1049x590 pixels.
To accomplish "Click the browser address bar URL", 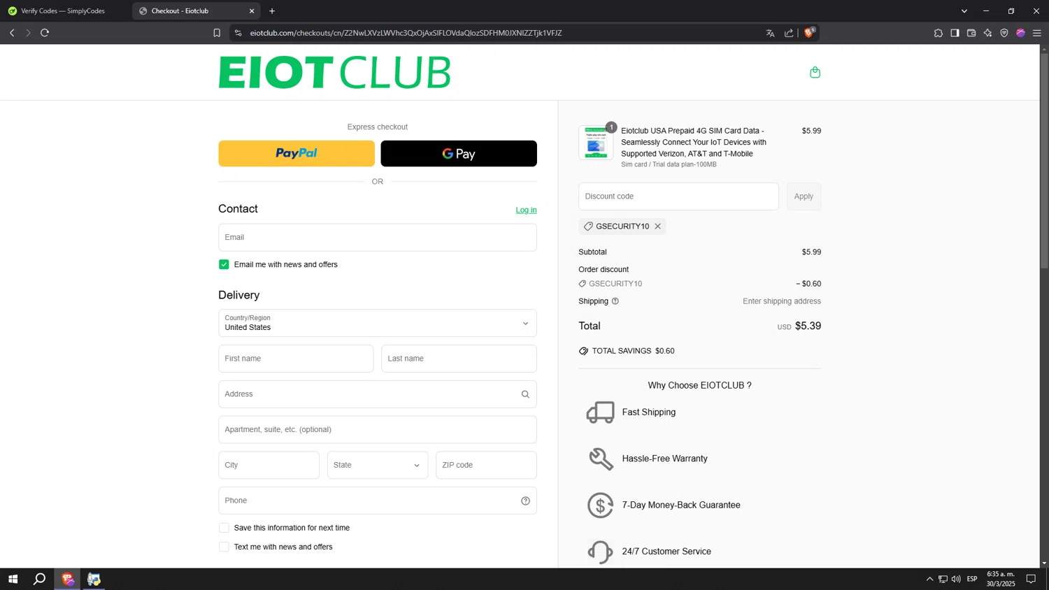I will (x=406, y=33).
